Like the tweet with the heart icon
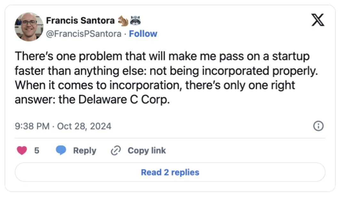The image size is (339, 197). pos(22,150)
